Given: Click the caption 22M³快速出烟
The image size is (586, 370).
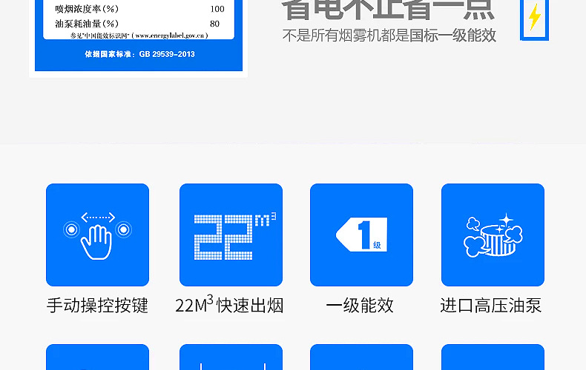Looking at the screenshot, I should 229,305.
